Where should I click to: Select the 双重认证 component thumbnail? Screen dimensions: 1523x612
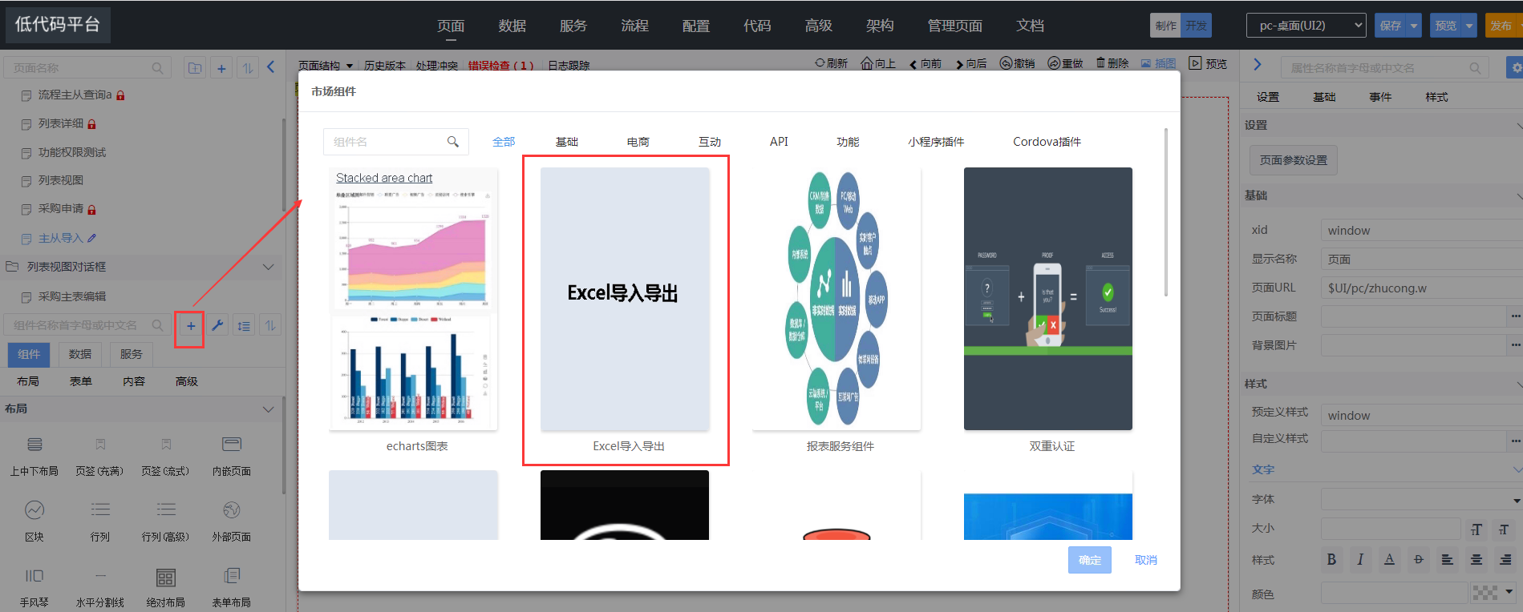coord(1048,299)
